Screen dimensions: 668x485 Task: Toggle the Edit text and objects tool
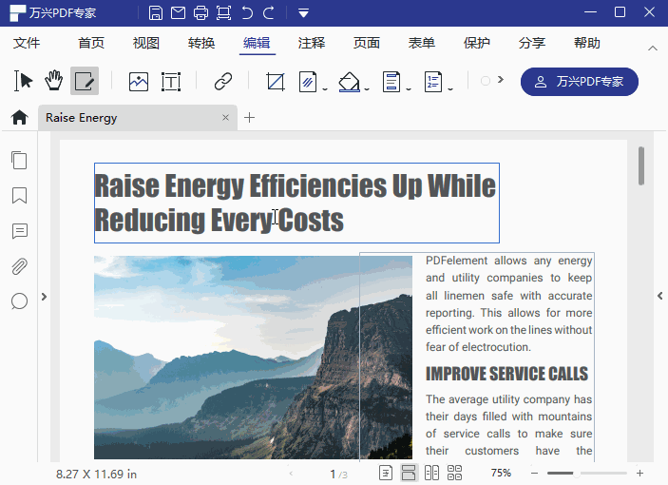click(85, 81)
